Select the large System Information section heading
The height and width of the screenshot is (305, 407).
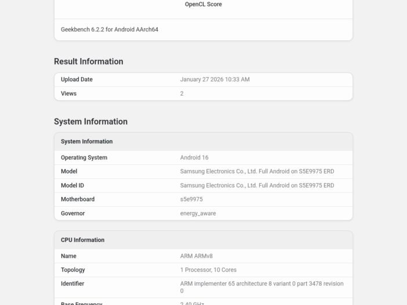coord(90,122)
